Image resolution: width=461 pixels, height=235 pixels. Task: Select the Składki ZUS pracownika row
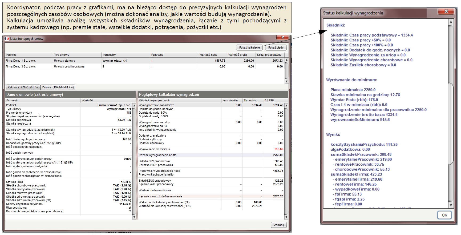[211, 161]
